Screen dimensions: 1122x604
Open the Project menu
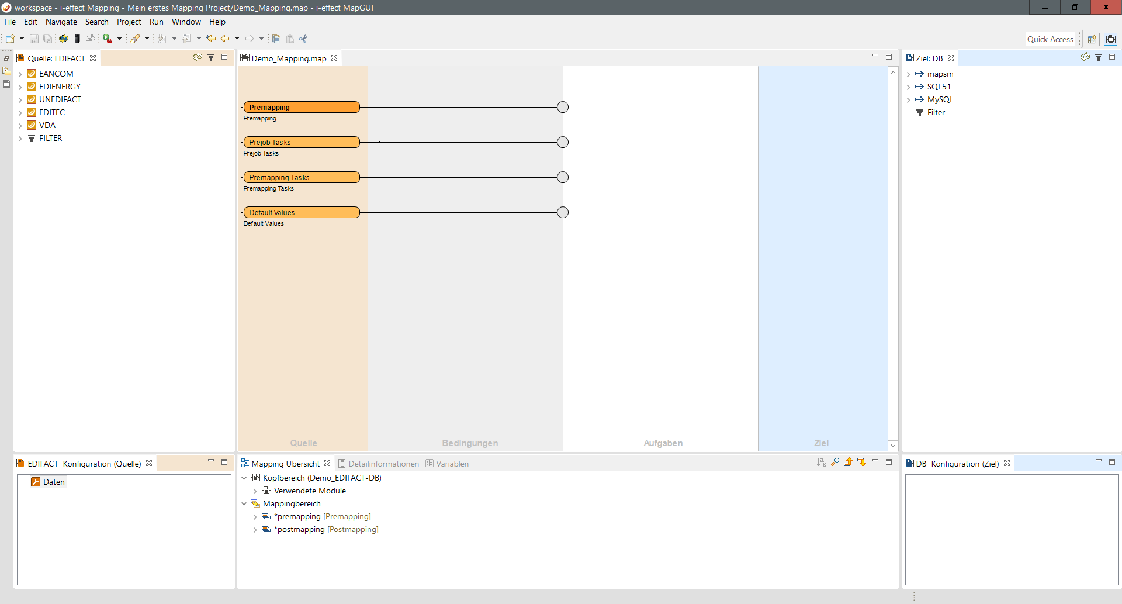pyautogui.click(x=129, y=22)
